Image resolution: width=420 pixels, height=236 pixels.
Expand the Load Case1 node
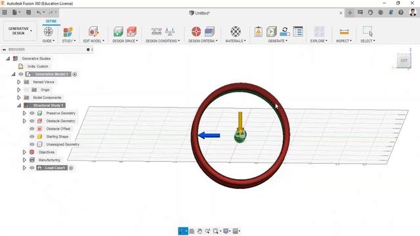click(x=24, y=168)
